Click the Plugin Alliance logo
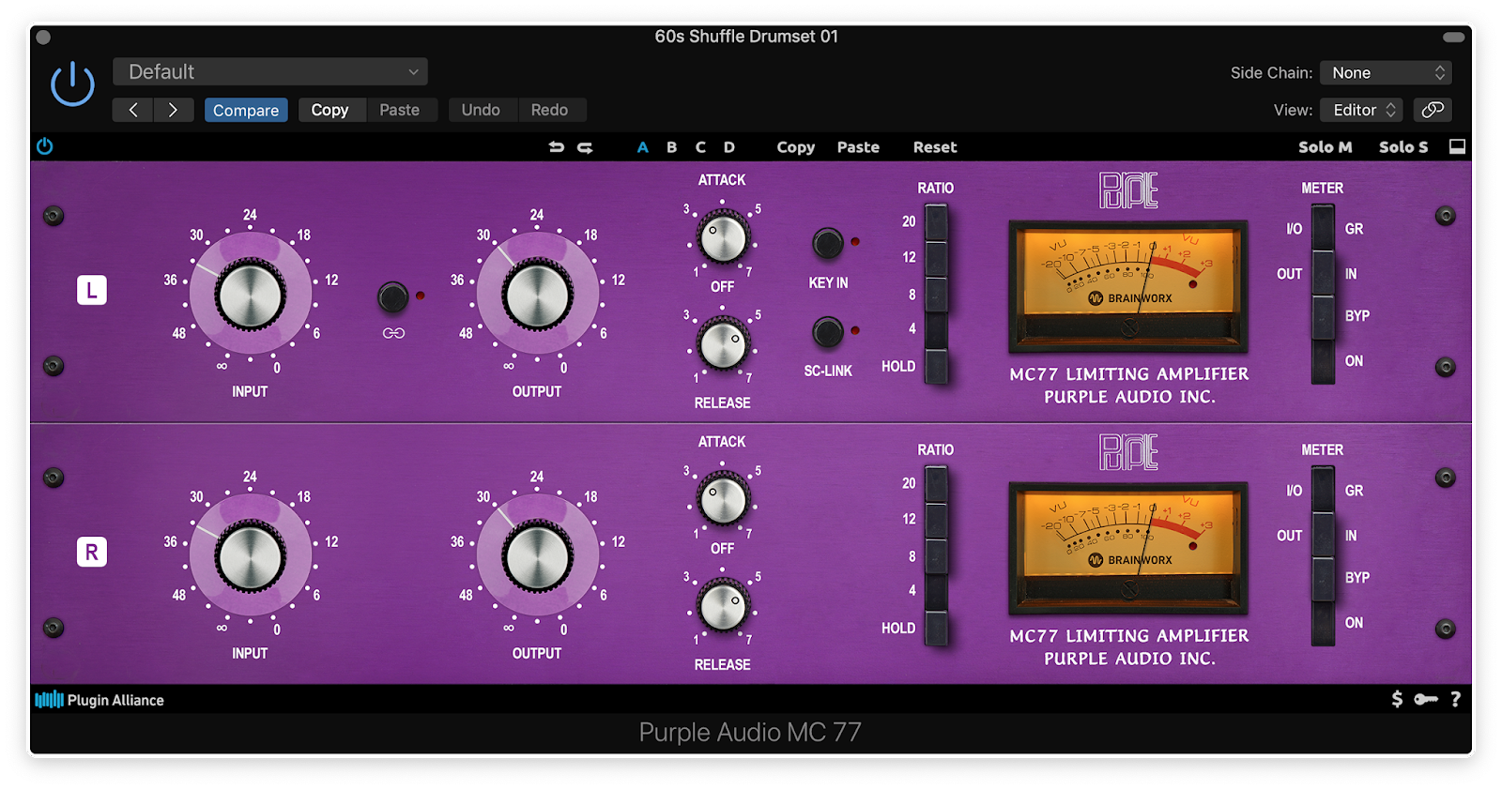This screenshot has width=1502, height=789. [x=100, y=700]
